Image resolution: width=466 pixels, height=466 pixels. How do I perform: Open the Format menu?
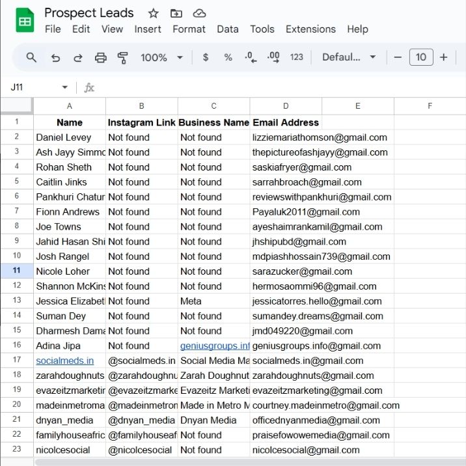click(189, 29)
